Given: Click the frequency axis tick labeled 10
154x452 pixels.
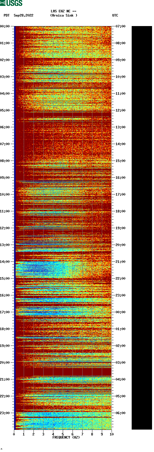Looking at the screenshot, I should (x=112, y=434).
